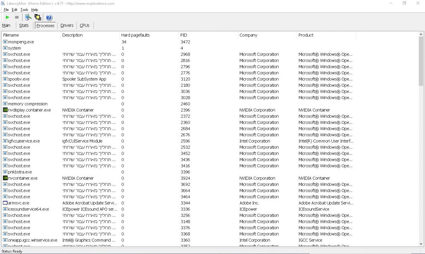Select the nvcontainer.exe filename
Image resolution: width=425 pixels, height=254 pixels.
(23, 178)
